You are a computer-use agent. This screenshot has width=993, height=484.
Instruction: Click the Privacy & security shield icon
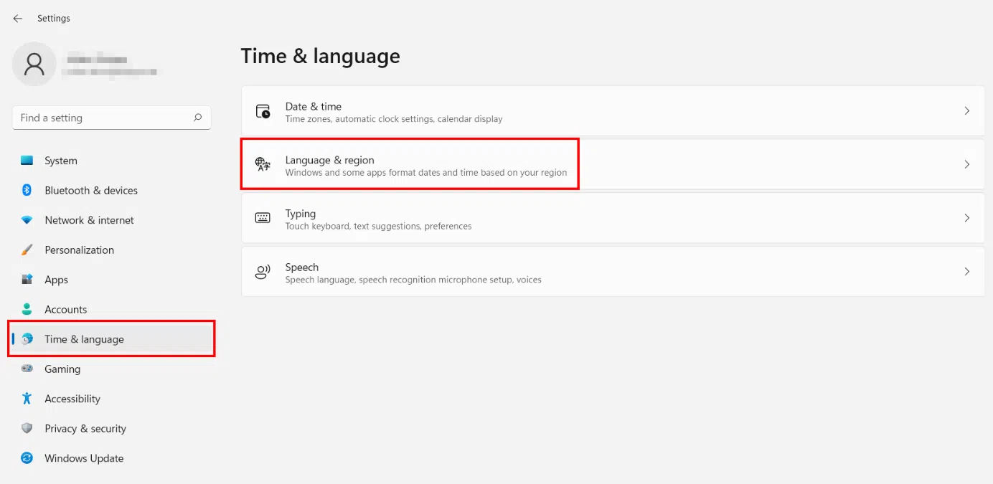coord(27,429)
